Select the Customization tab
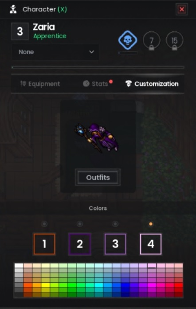Image resolution: width=196 pixels, height=309 pixels. click(152, 84)
